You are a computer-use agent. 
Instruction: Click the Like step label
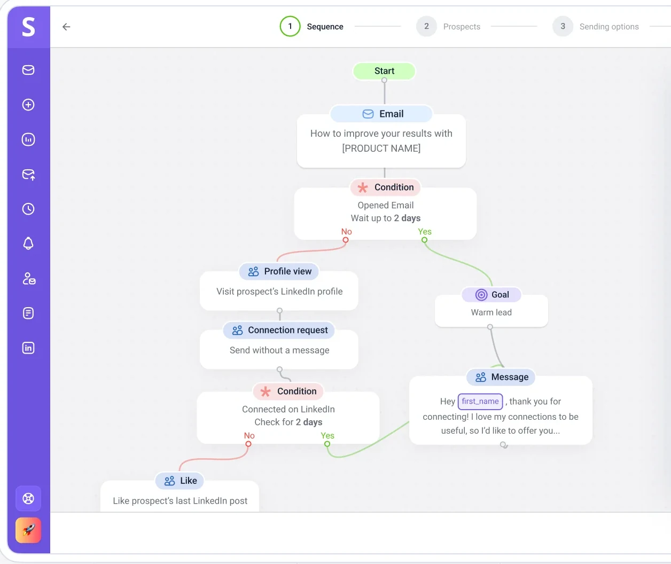pyautogui.click(x=180, y=481)
